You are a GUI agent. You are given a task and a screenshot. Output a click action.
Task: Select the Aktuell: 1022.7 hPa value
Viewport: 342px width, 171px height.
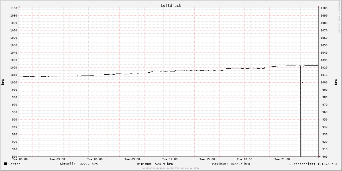pos(79,164)
